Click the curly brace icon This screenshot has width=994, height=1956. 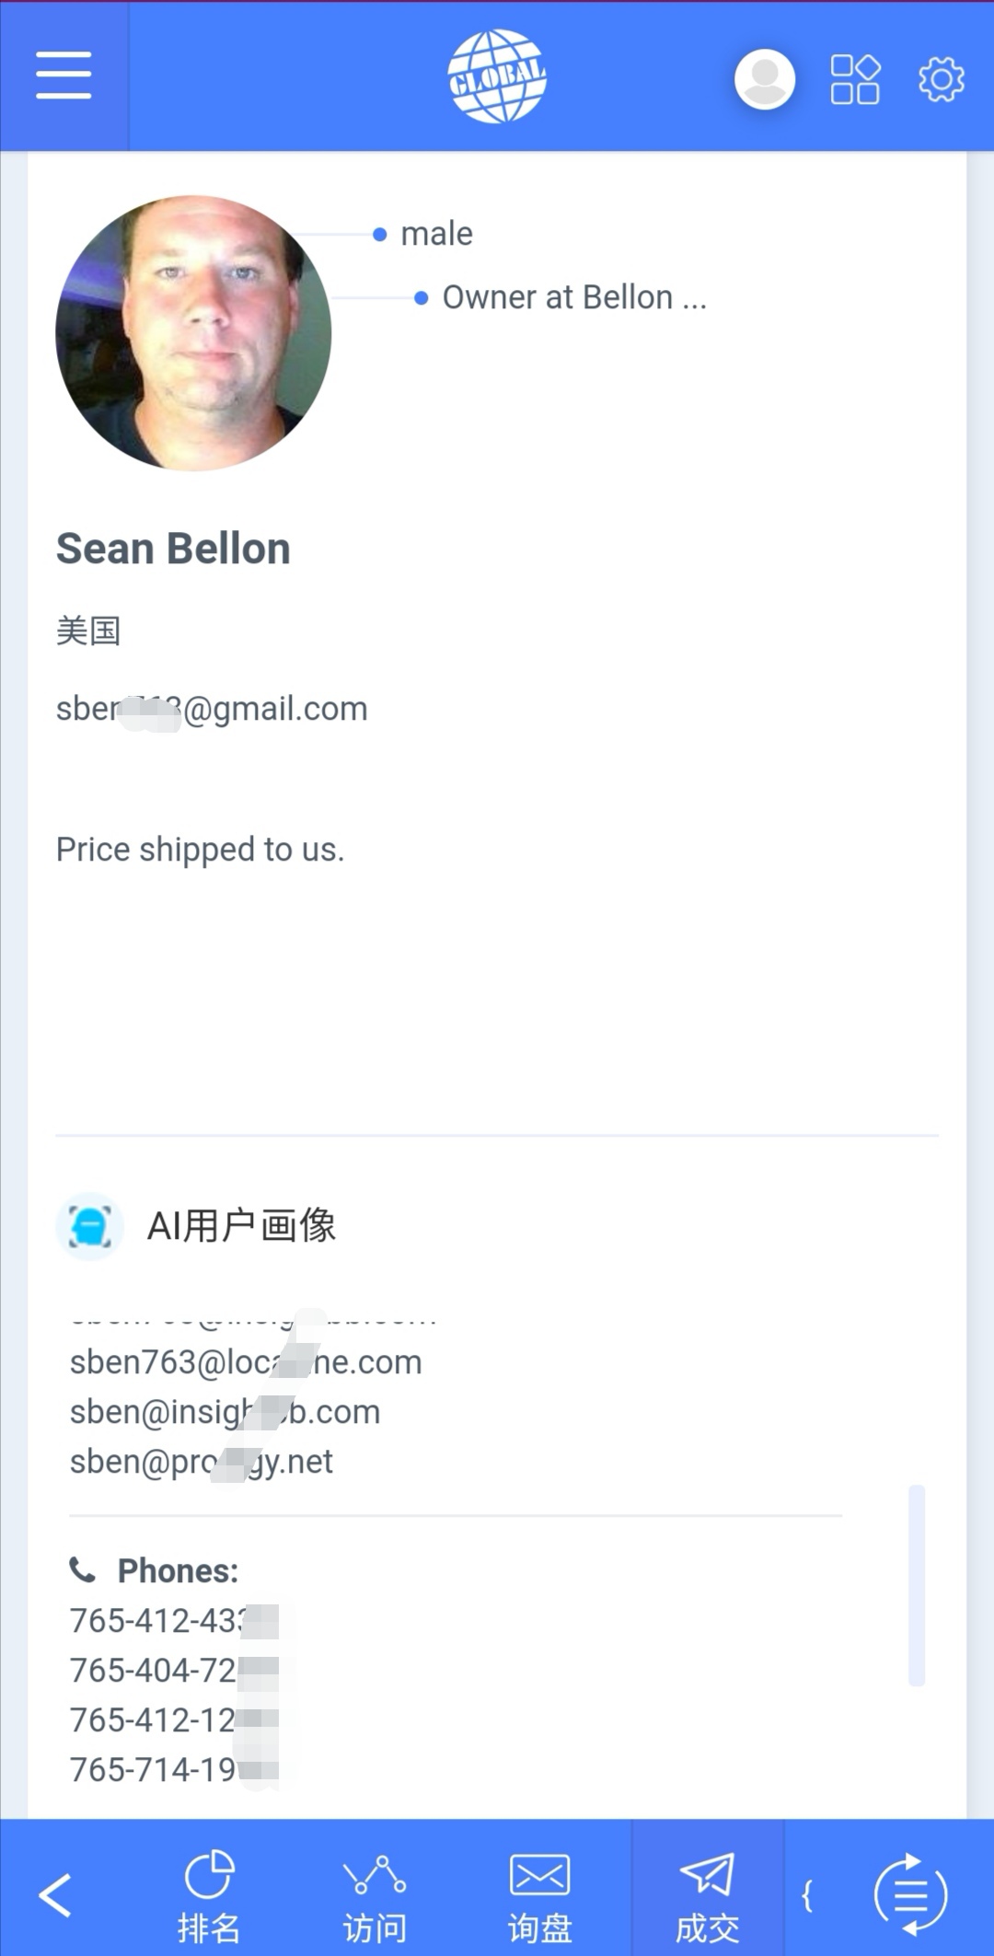tap(807, 1894)
